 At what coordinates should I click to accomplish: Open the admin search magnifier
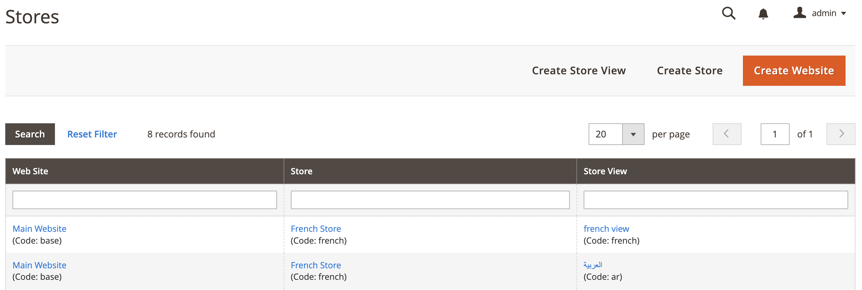point(728,13)
